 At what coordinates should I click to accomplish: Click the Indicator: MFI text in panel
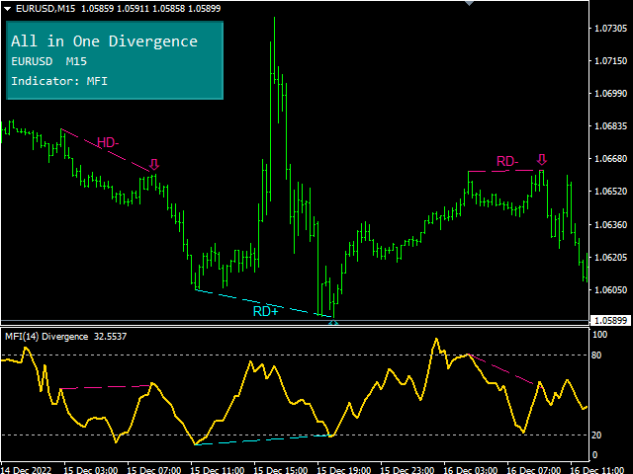[x=59, y=81]
